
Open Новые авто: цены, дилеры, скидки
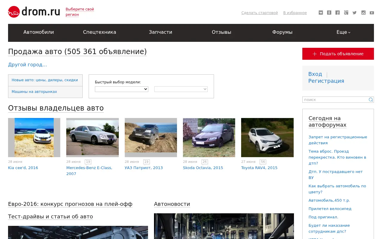[x=45, y=80]
